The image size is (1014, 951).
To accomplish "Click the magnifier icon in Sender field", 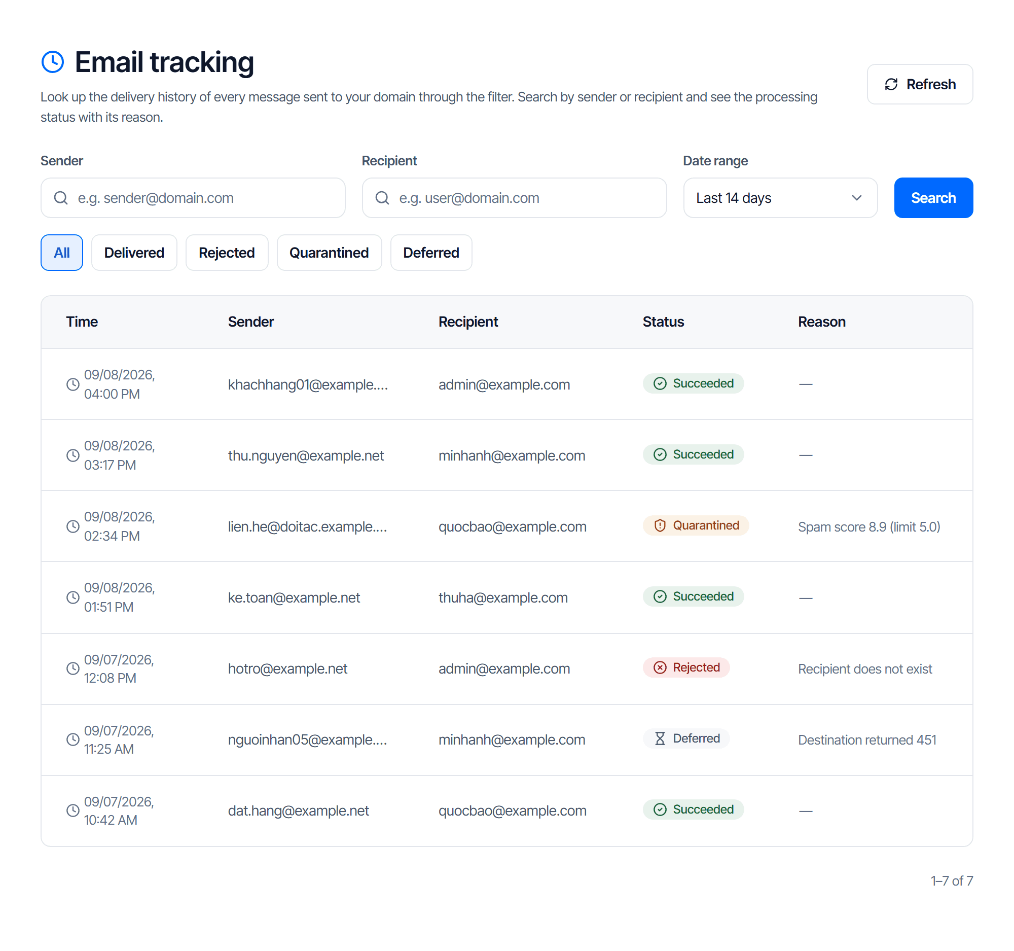I will (61, 198).
